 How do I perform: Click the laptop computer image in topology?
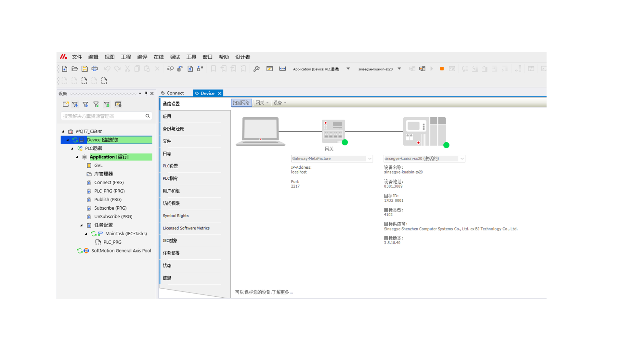pyautogui.click(x=261, y=131)
